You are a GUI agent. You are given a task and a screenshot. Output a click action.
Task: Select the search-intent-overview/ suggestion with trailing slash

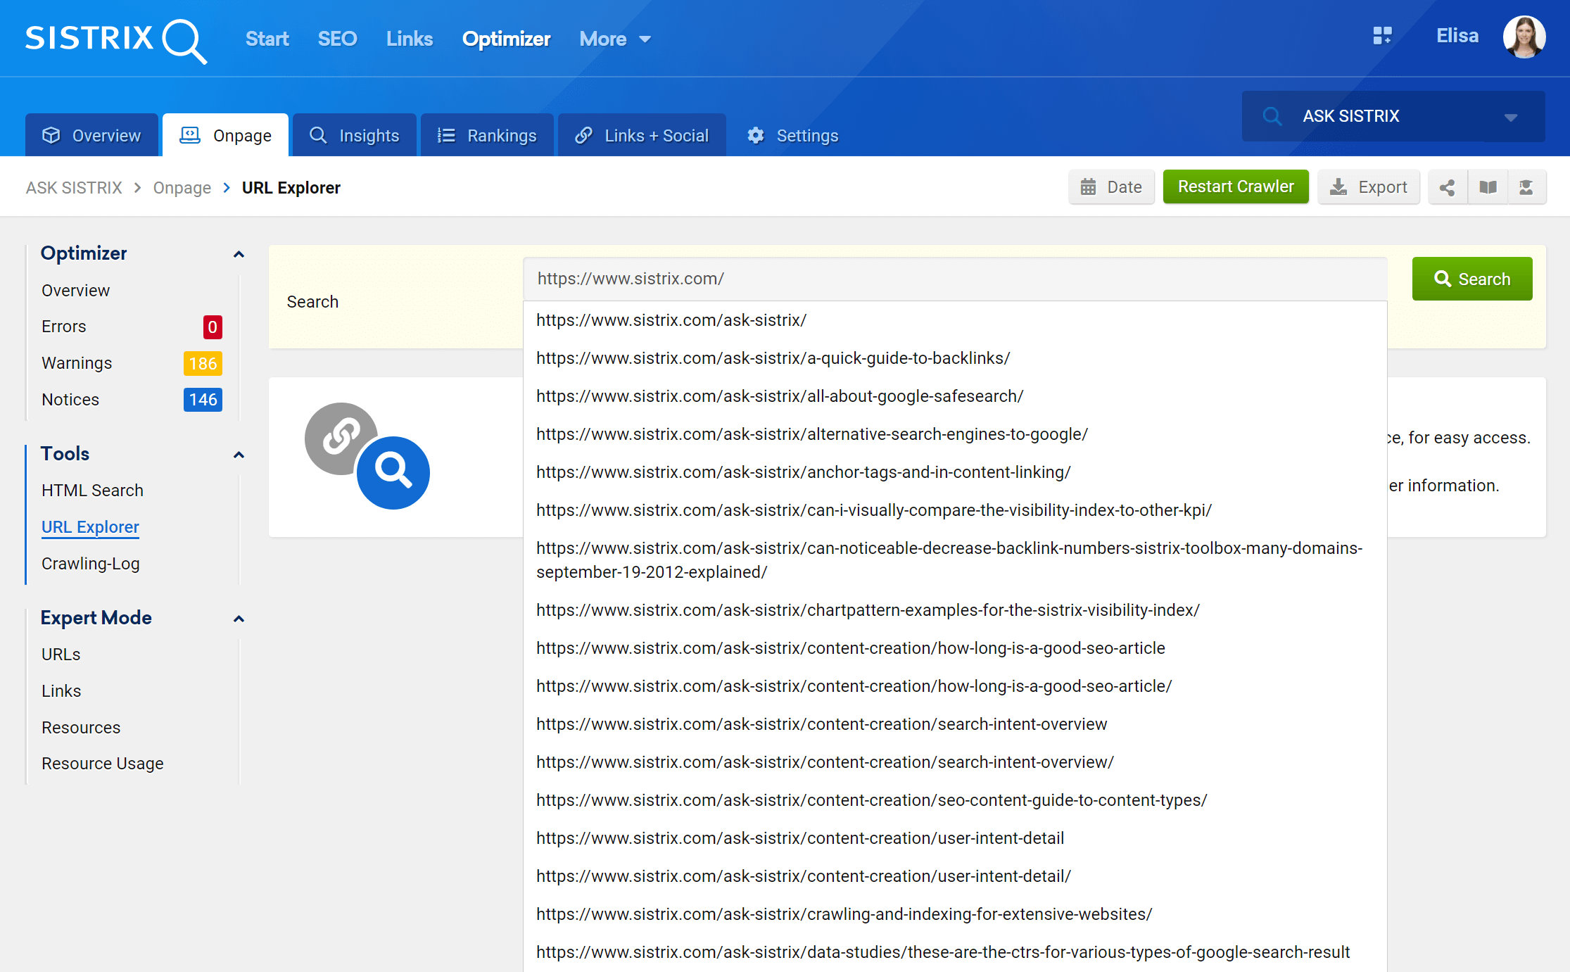point(955,762)
